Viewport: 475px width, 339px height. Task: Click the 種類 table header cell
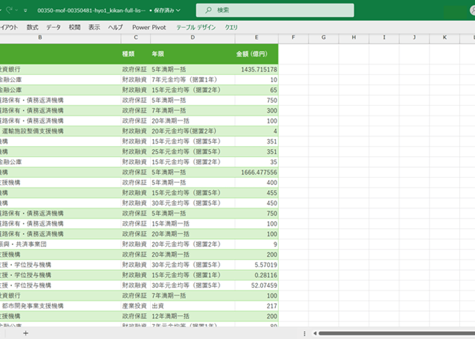(x=136, y=54)
